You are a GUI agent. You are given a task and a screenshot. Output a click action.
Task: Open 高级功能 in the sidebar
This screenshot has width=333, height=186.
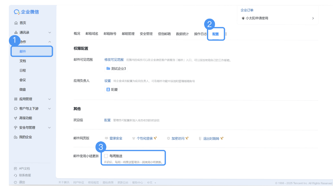(25, 118)
